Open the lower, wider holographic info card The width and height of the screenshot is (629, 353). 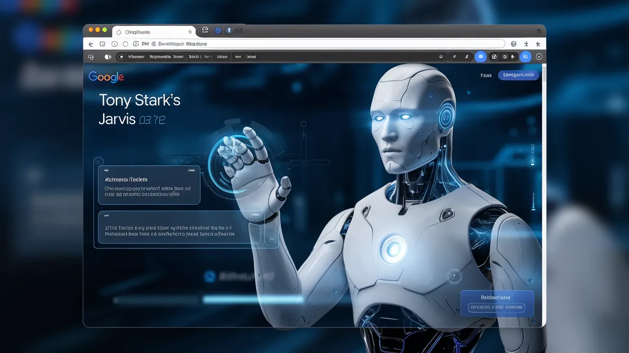181,226
